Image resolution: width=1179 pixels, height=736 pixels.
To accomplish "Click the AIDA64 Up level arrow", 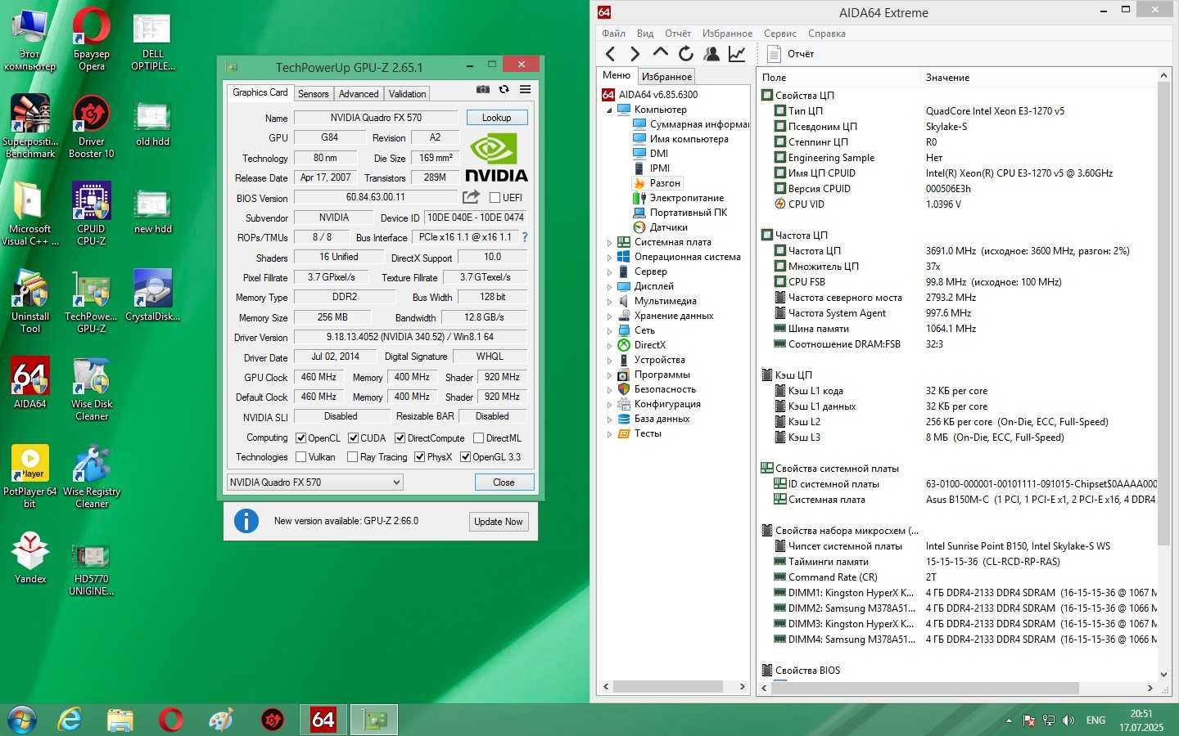I will (660, 53).
